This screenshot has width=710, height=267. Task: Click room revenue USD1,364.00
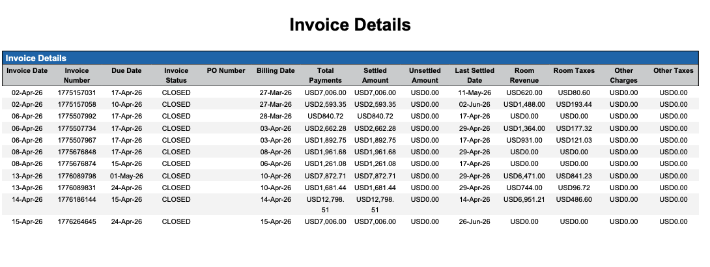(524, 128)
